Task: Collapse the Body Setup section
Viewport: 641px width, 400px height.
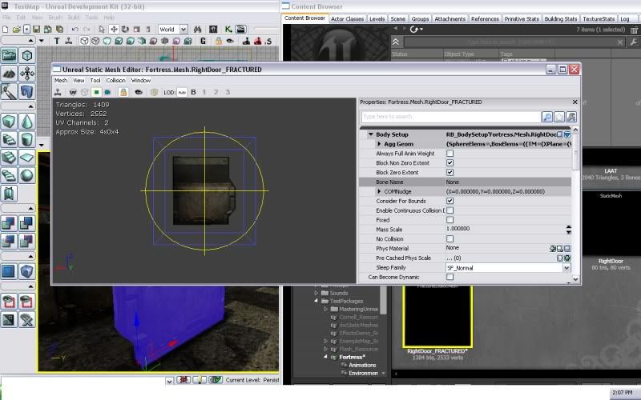Action: pyautogui.click(x=371, y=134)
